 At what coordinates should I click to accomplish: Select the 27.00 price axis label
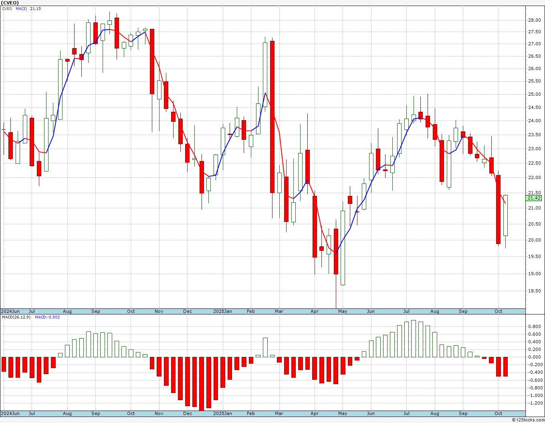(x=534, y=44)
